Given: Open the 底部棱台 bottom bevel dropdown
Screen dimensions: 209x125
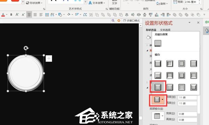Looking at the screenshot, I should (x=158, y=116).
